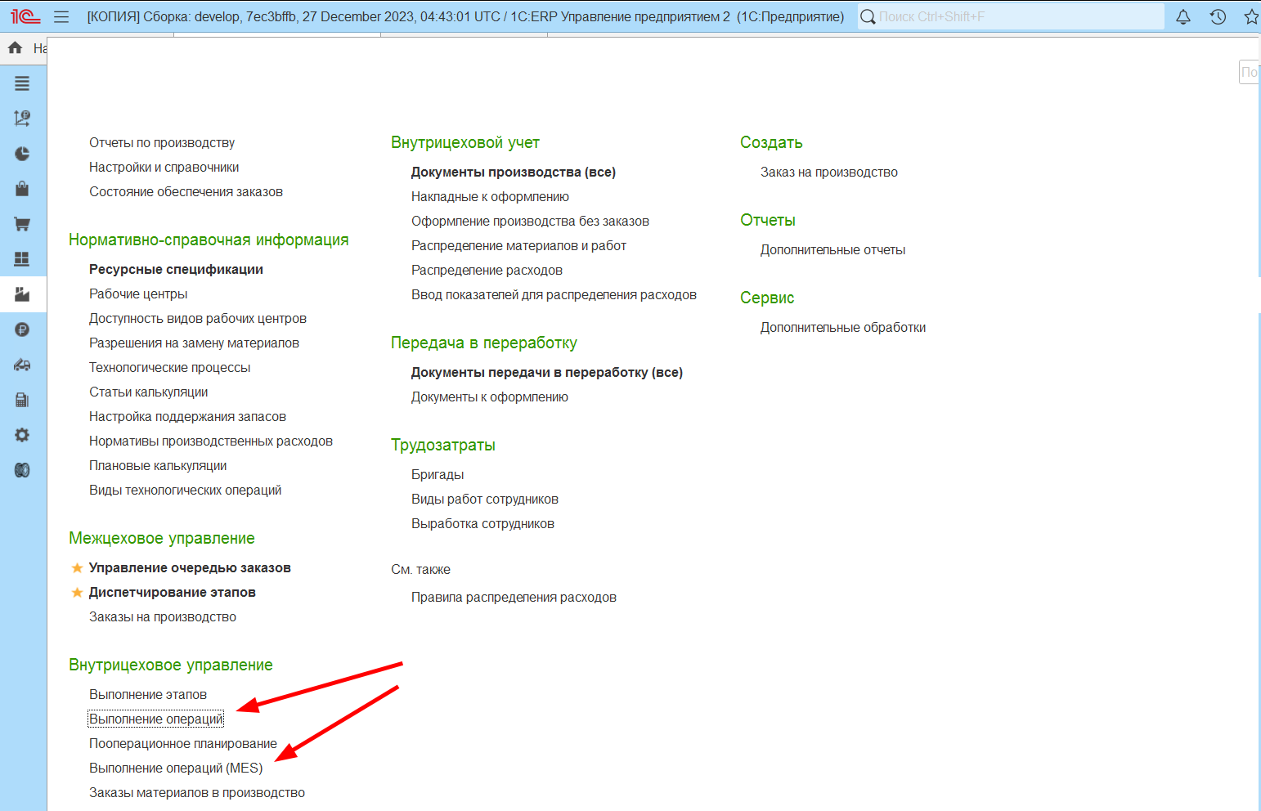Open Бригады

click(438, 474)
